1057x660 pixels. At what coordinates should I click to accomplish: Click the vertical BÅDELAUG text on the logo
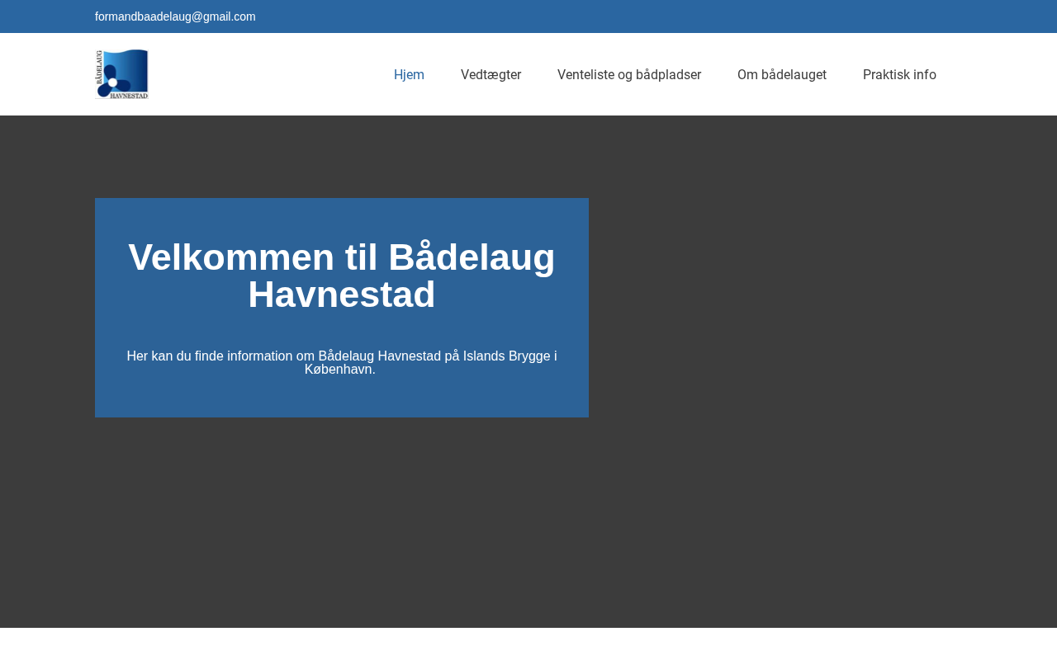coord(100,68)
